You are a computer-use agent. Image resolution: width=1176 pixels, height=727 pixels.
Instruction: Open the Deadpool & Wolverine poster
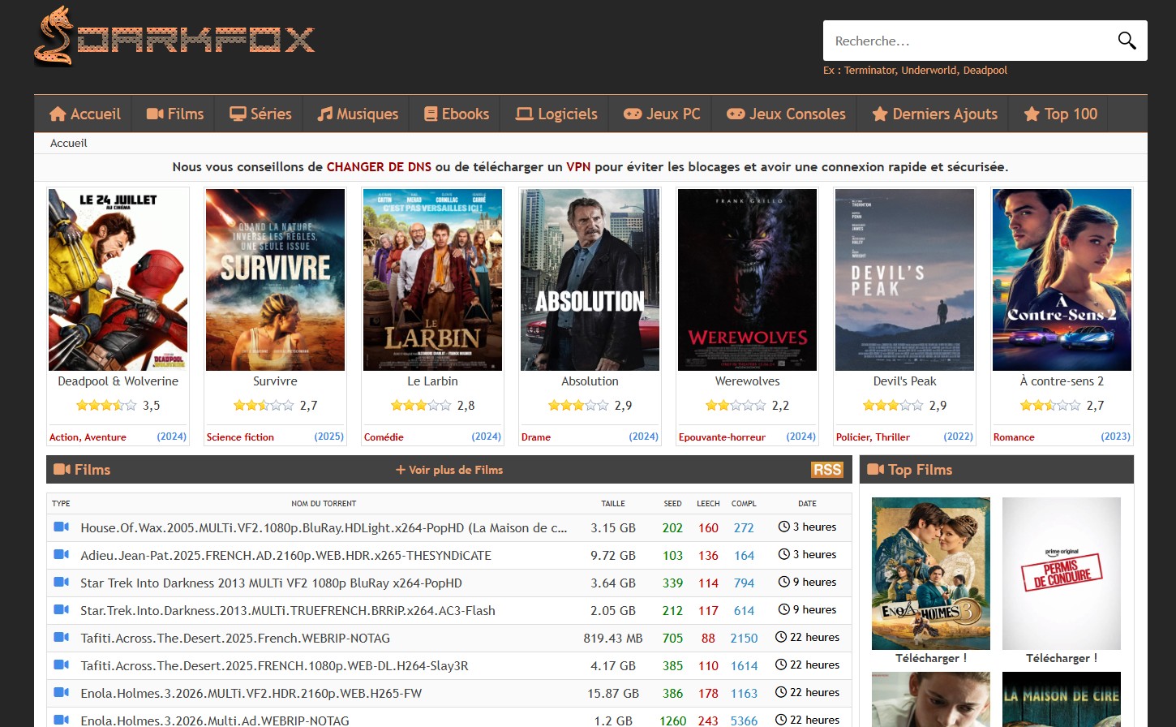118,280
